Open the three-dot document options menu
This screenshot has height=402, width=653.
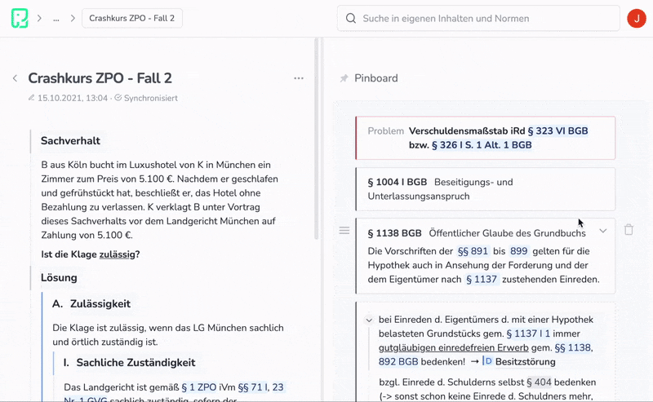pyautogui.click(x=299, y=78)
